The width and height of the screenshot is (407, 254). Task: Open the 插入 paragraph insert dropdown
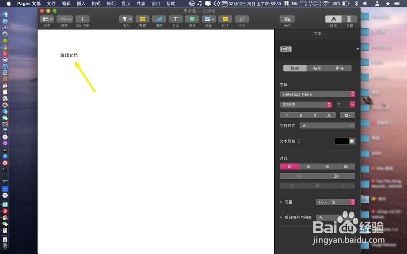(x=126, y=19)
